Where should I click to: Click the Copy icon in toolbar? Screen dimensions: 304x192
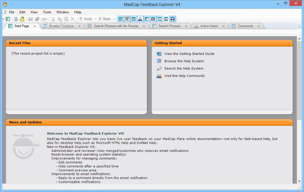60,19
